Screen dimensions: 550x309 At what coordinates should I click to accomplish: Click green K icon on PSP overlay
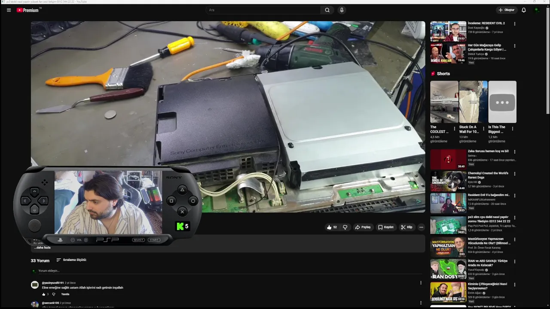click(180, 226)
